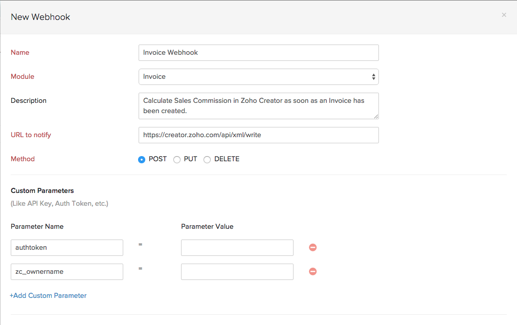Click the zc_ownername parameter value field
The width and height of the screenshot is (517, 325).
point(237,271)
